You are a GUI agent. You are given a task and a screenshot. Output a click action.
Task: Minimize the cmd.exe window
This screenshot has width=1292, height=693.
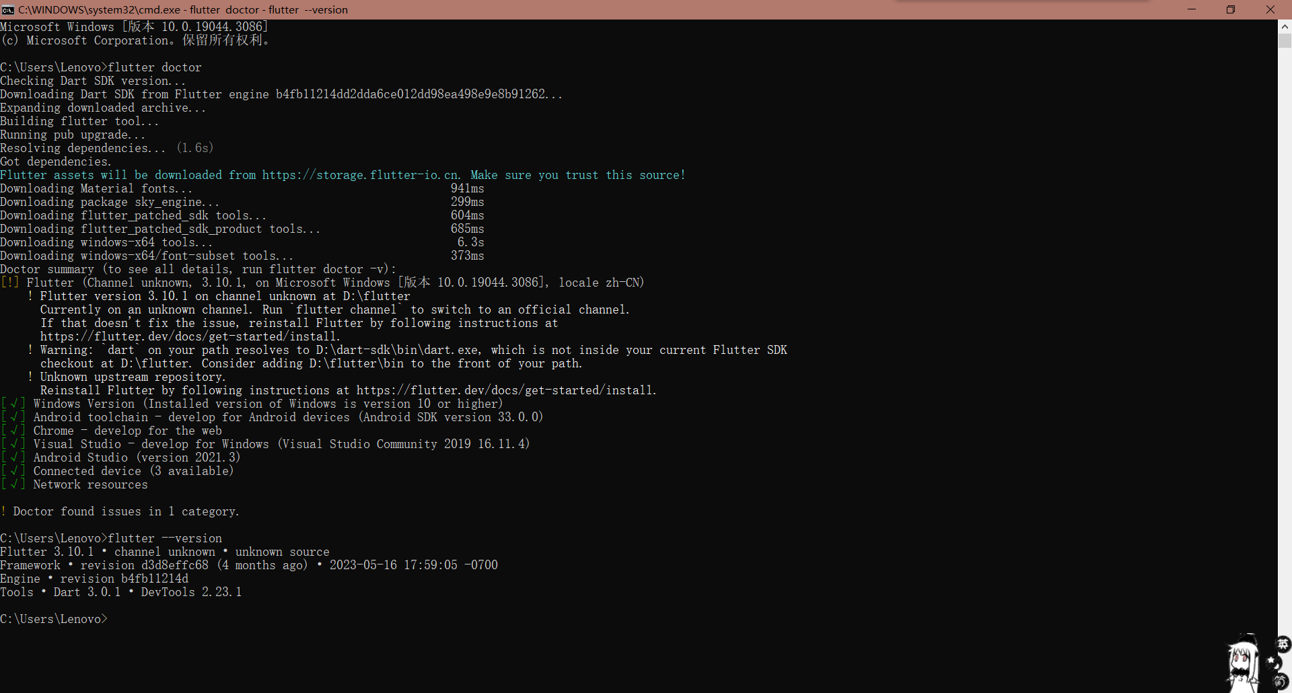click(x=1192, y=9)
